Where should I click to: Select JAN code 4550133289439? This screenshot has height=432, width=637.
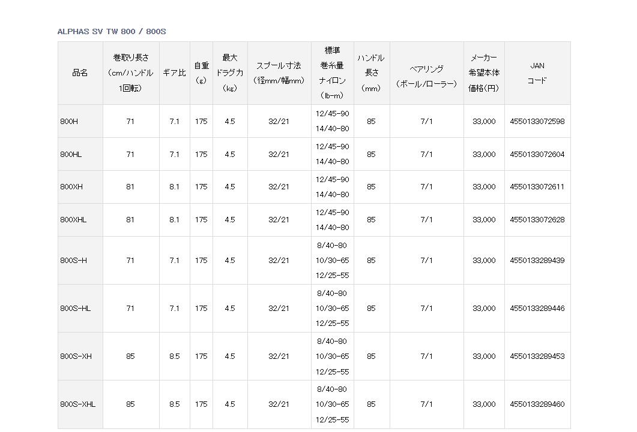537,261
